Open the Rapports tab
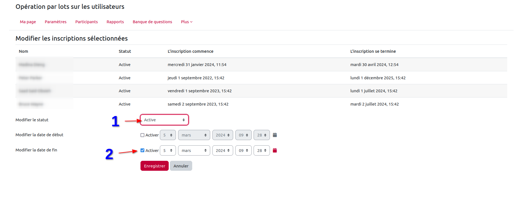Screen dimensions: 526x197 coord(115,22)
